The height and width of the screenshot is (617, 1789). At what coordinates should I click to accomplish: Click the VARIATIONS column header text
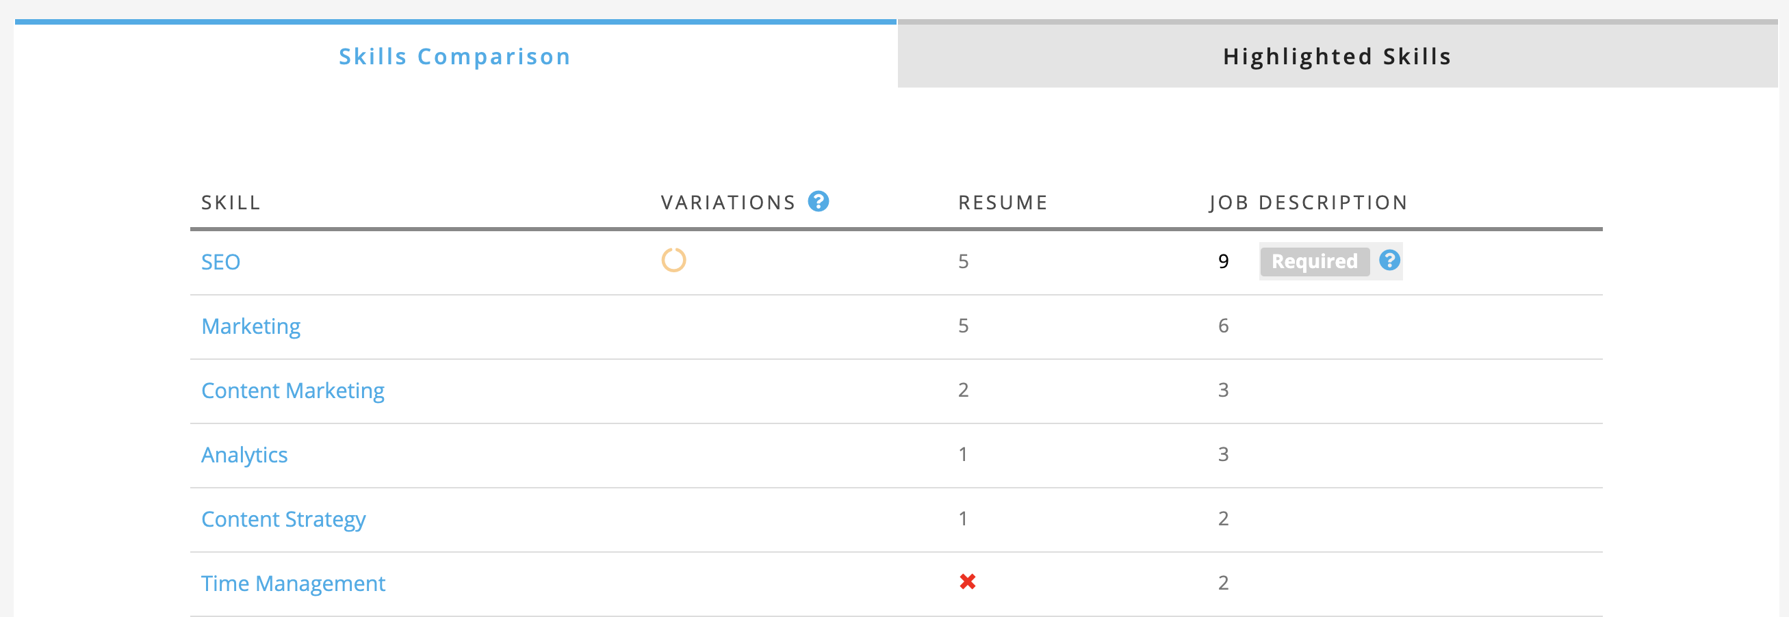(x=728, y=202)
